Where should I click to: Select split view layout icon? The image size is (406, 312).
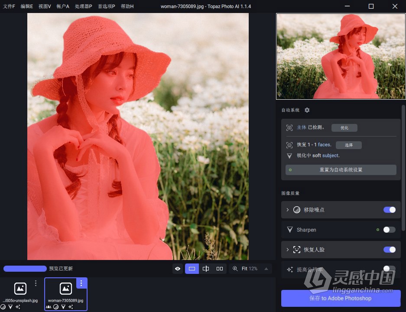pyautogui.click(x=206, y=269)
